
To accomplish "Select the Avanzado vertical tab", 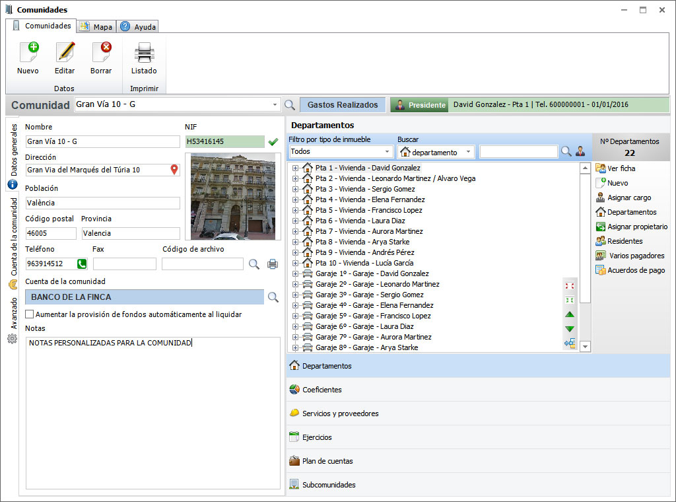I will pos(13,320).
